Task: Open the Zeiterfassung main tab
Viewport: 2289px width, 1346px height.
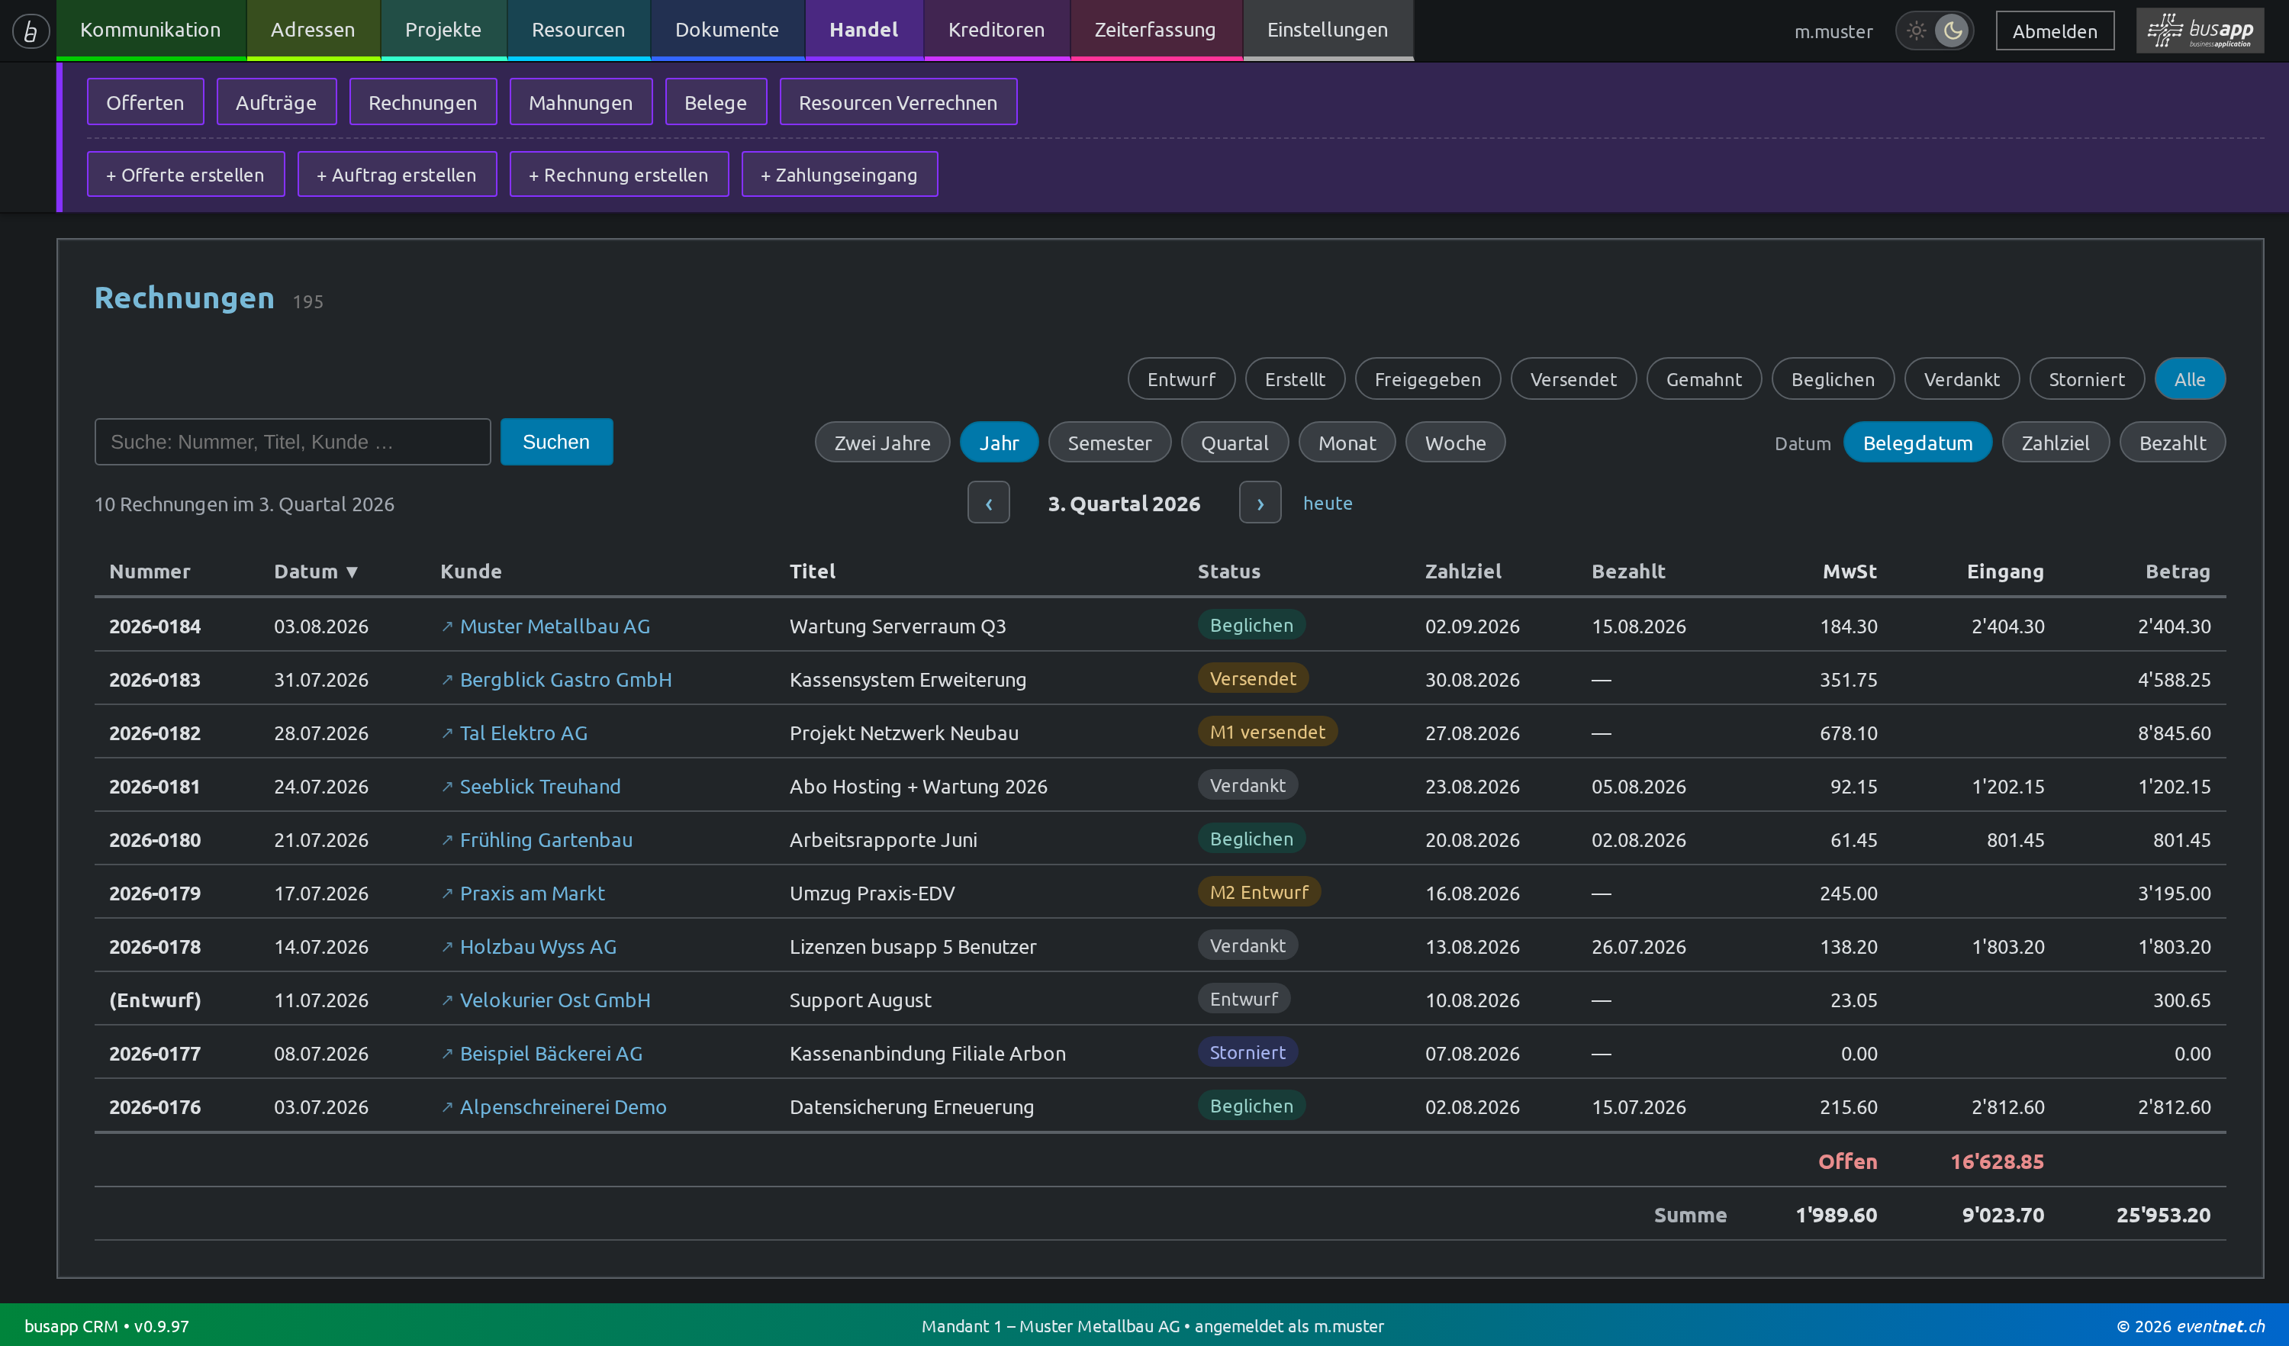Action: [1154, 30]
